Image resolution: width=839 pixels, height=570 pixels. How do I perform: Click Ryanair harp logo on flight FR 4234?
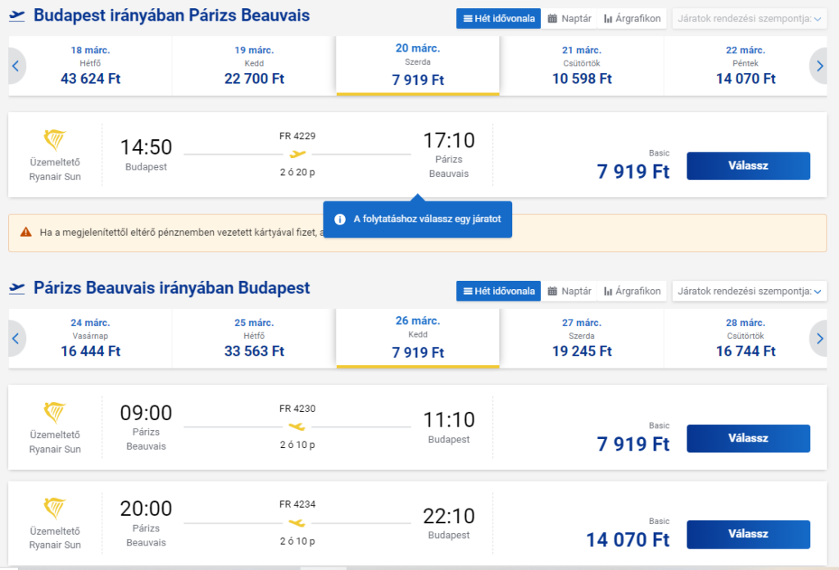[55, 509]
